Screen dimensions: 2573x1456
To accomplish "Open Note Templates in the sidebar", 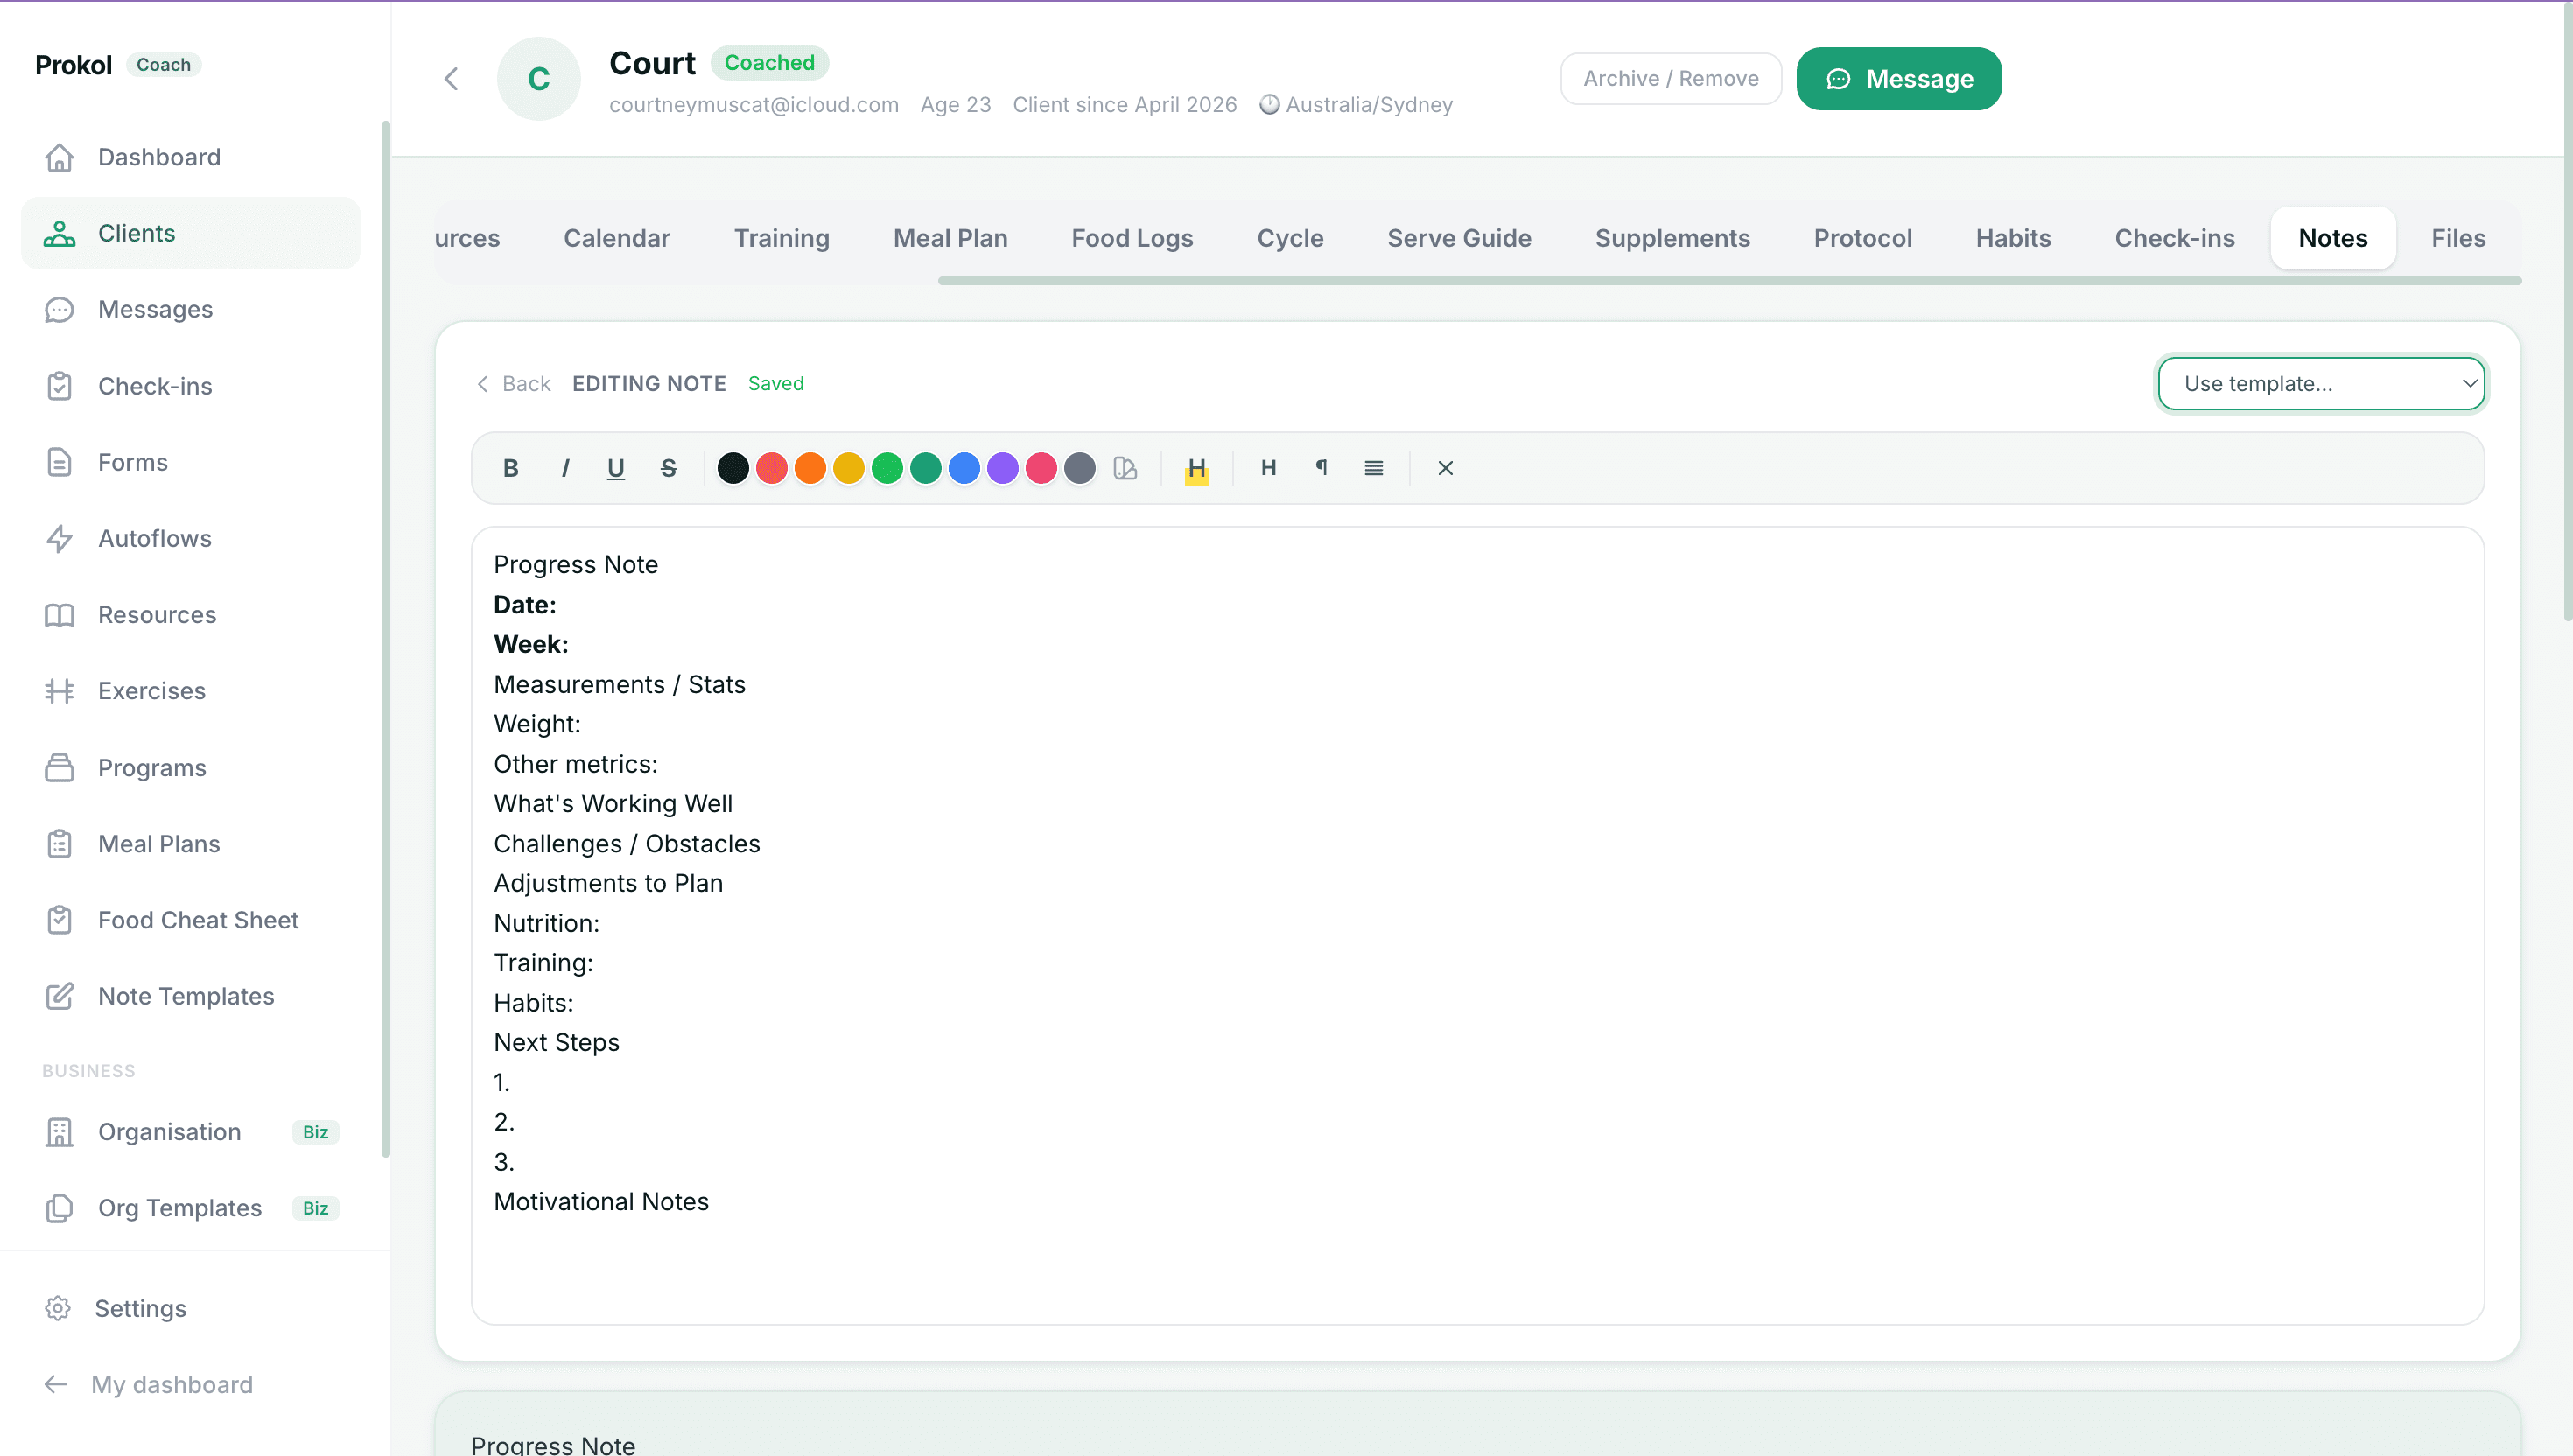I will [x=190, y=996].
